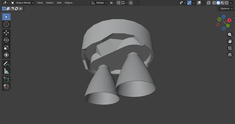Toggle perspective/orthographic grid icon
This screenshot has width=235, height=124.
230,55
